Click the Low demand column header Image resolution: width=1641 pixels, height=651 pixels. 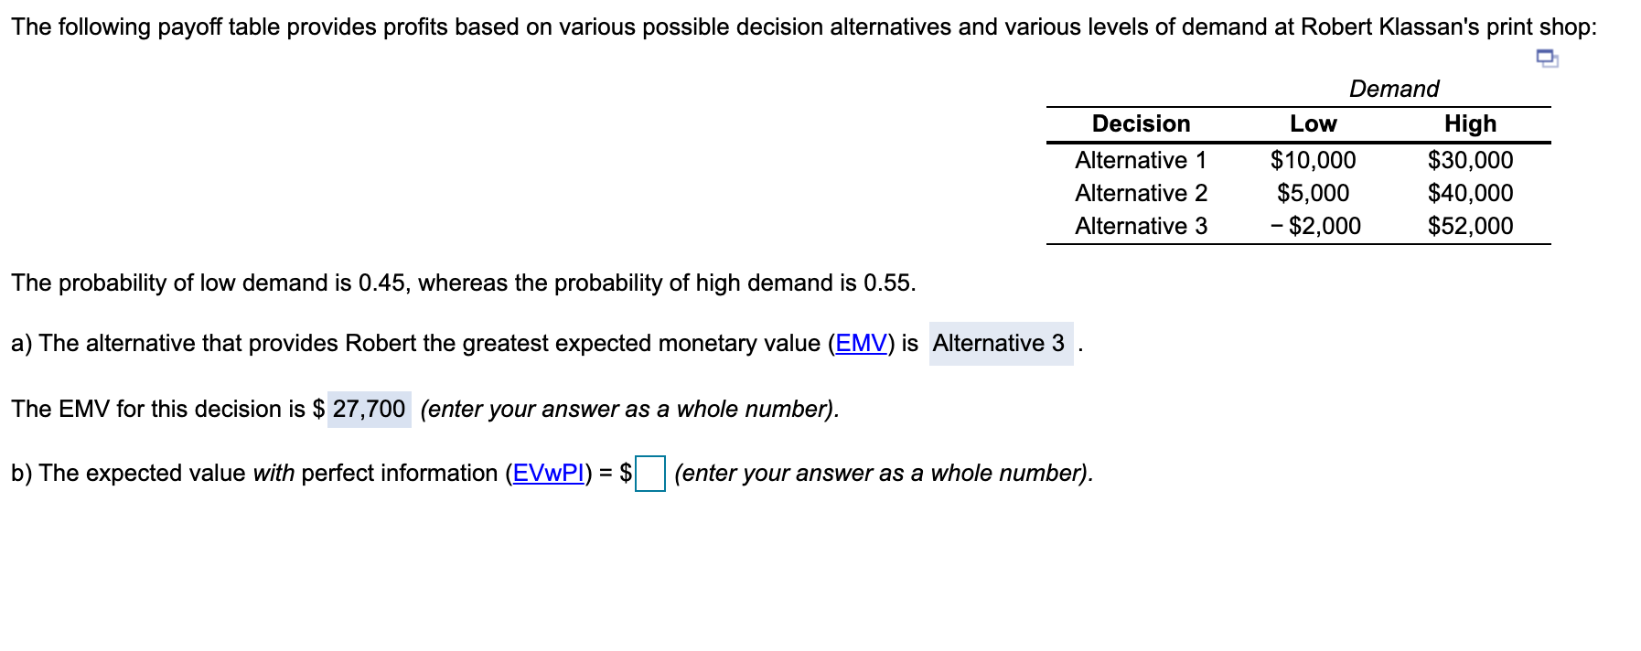tap(1313, 123)
